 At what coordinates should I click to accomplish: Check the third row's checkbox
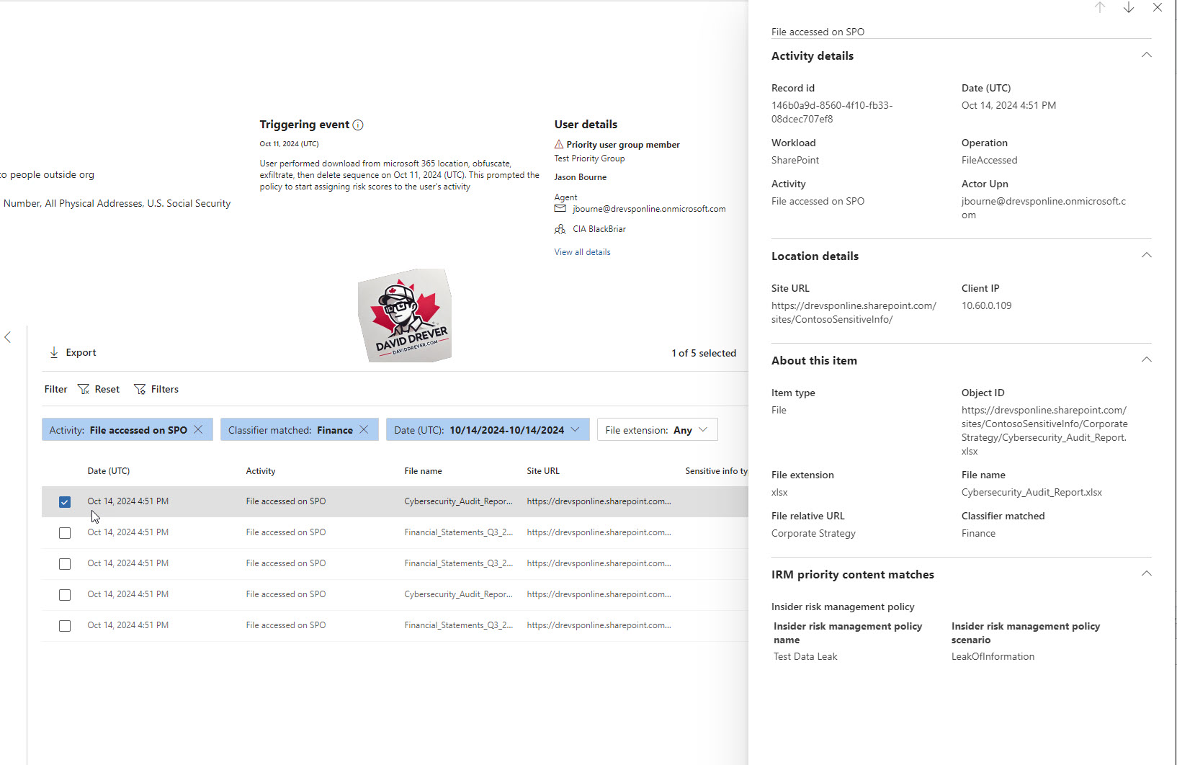(65, 564)
